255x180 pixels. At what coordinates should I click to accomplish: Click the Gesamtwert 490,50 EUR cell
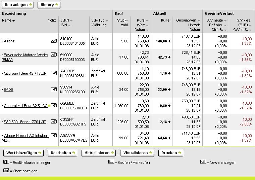tap(191, 117)
